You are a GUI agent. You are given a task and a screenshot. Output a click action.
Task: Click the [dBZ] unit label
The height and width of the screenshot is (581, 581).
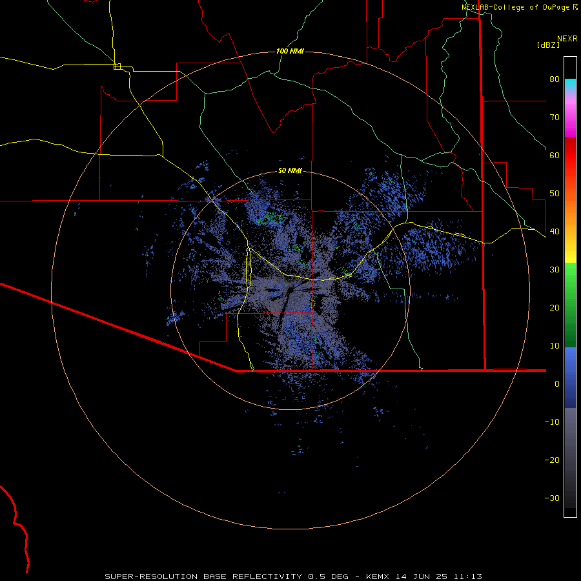(x=548, y=45)
